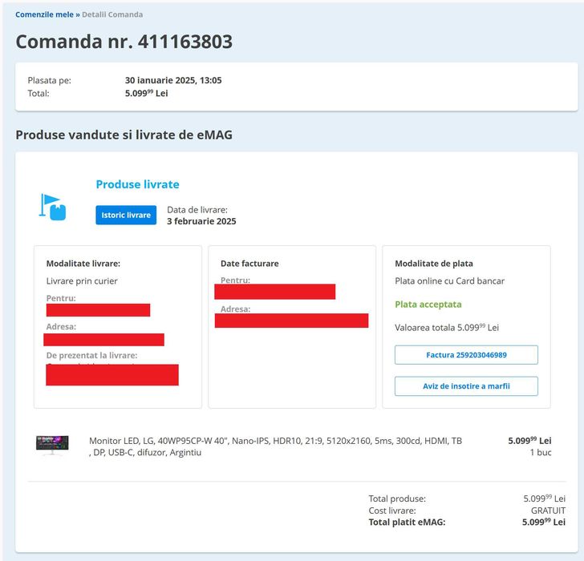Viewport: 584px width, 561px height.
Task: Click the Istoric livrare button
Action: [126, 215]
